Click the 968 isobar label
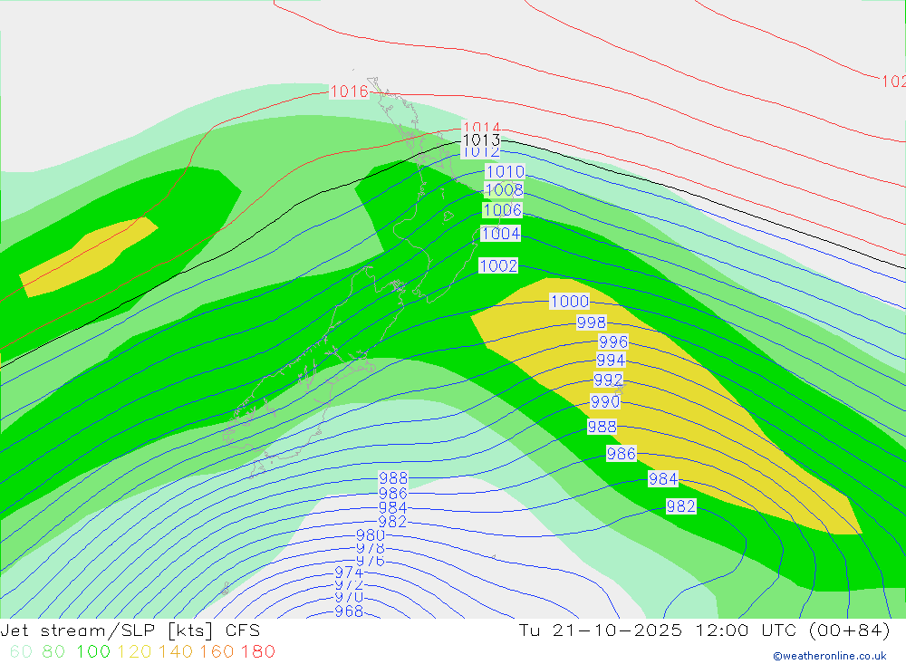This screenshot has width=906, height=664. (349, 611)
